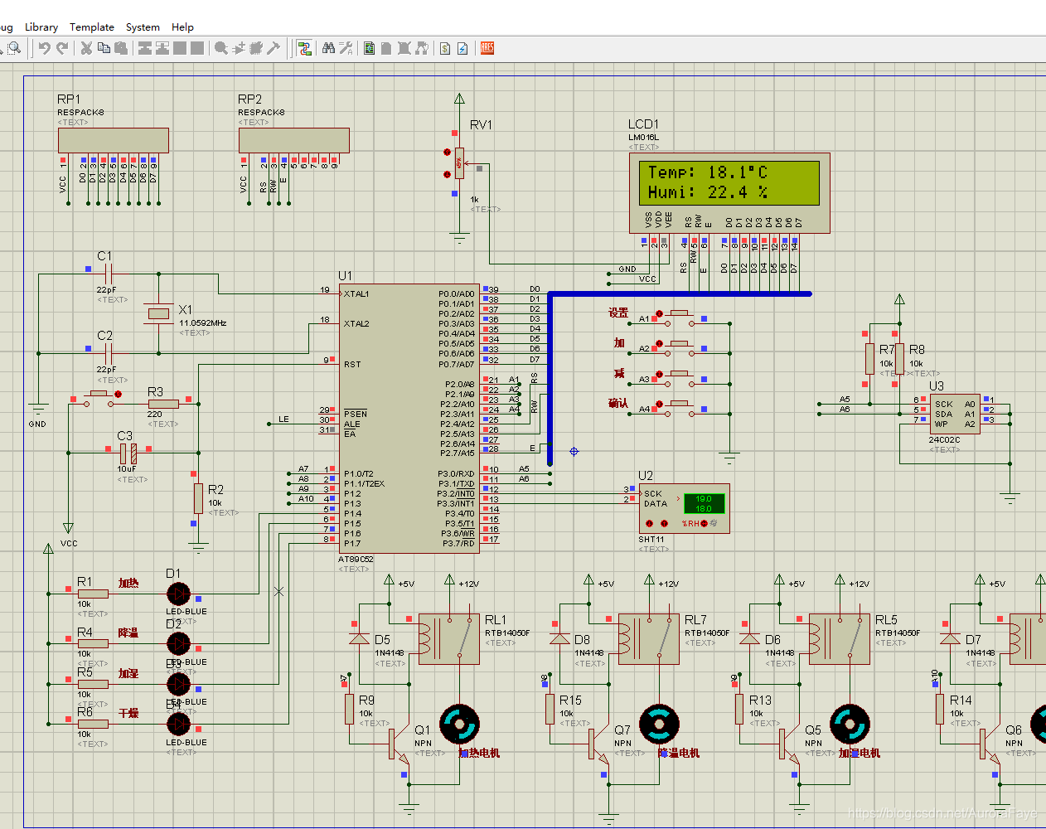Image resolution: width=1046 pixels, height=829 pixels.
Task: Select the RL1 relay component
Action: (x=449, y=638)
